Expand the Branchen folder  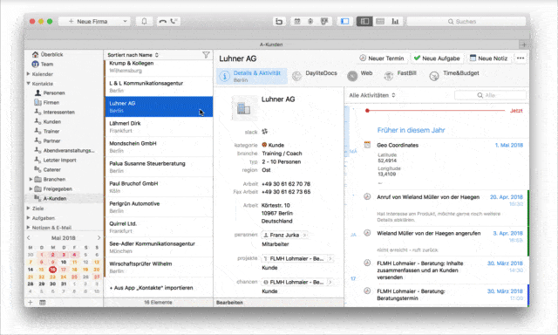(31, 179)
